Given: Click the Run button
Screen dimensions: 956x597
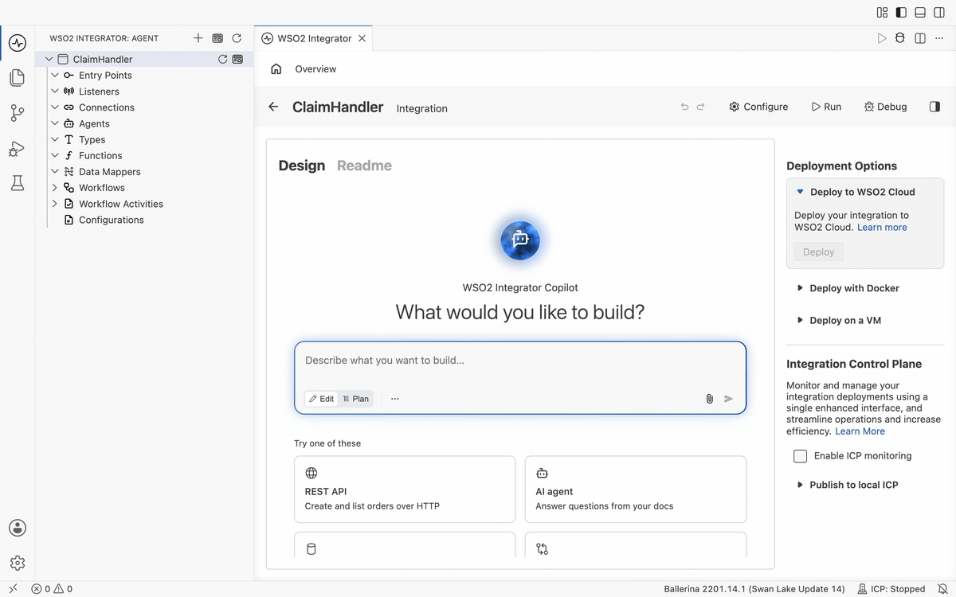Looking at the screenshot, I should click(826, 107).
